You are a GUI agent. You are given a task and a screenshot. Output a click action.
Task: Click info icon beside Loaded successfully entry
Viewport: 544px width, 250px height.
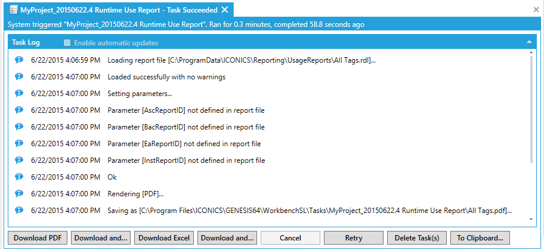click(x=18, y=76)
